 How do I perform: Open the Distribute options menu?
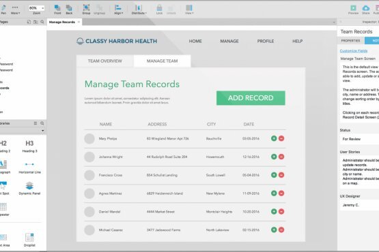tap(139, 10)
